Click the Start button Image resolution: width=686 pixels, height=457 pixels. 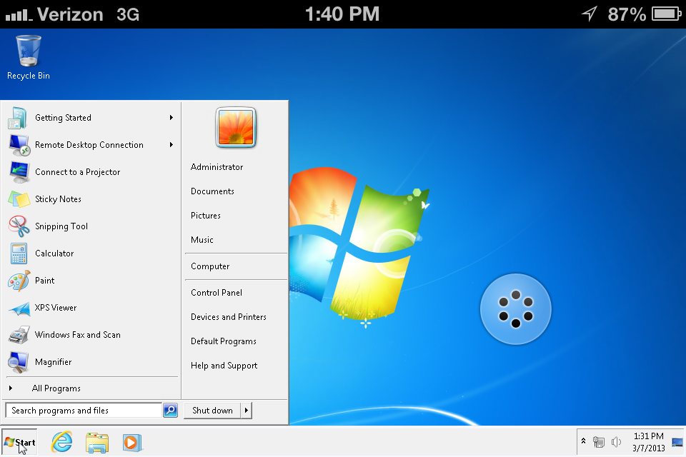(x=19, y=442)
